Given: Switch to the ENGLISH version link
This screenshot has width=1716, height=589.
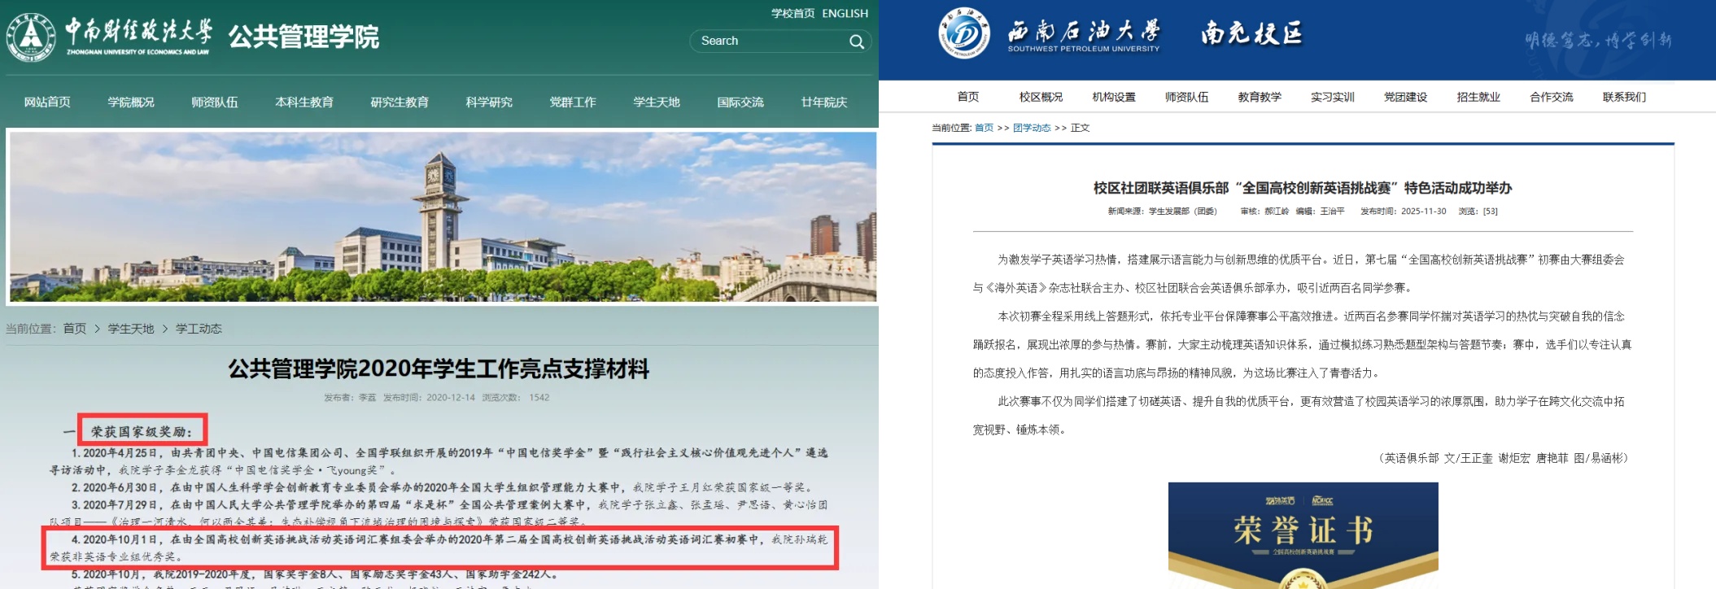Looking at the screenshot, I should pos(845,14).
